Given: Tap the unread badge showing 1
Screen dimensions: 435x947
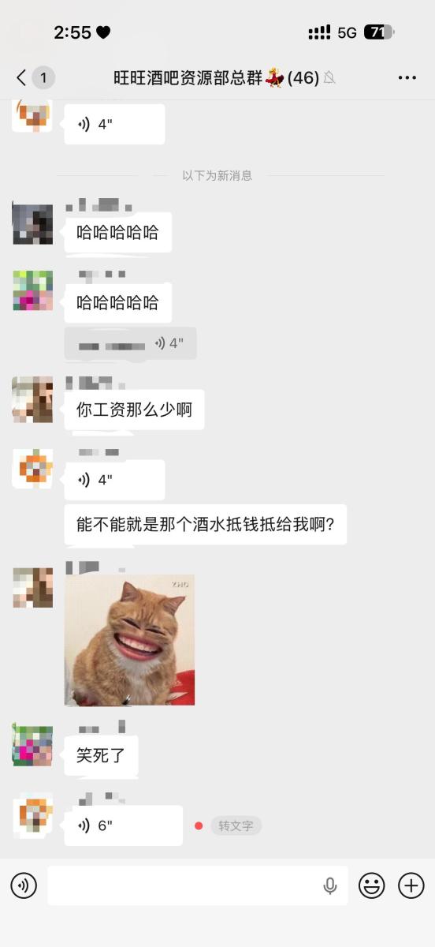Looking at the screenshot, I should 43,77.
